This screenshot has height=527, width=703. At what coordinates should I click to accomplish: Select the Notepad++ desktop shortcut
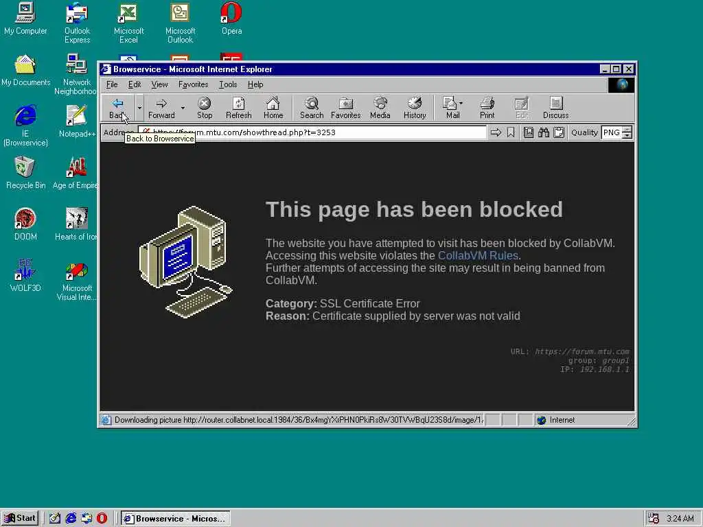(x=77, y=121)
